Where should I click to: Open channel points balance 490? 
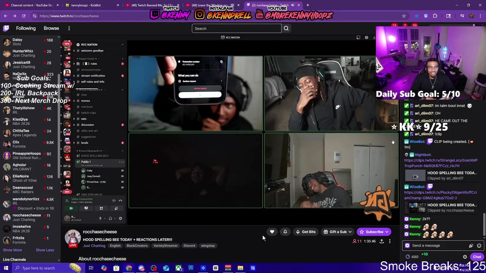[x=412, y=257]
